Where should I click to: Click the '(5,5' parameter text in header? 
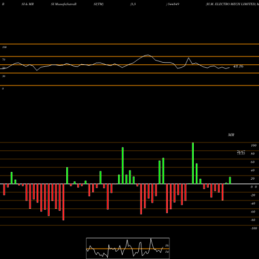pyautogui.click(x=133, y=4)
